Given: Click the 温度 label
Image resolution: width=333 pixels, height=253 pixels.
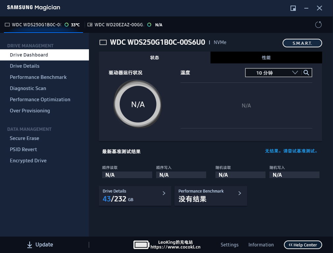Looking at the screenshot, I should (185, 73).
